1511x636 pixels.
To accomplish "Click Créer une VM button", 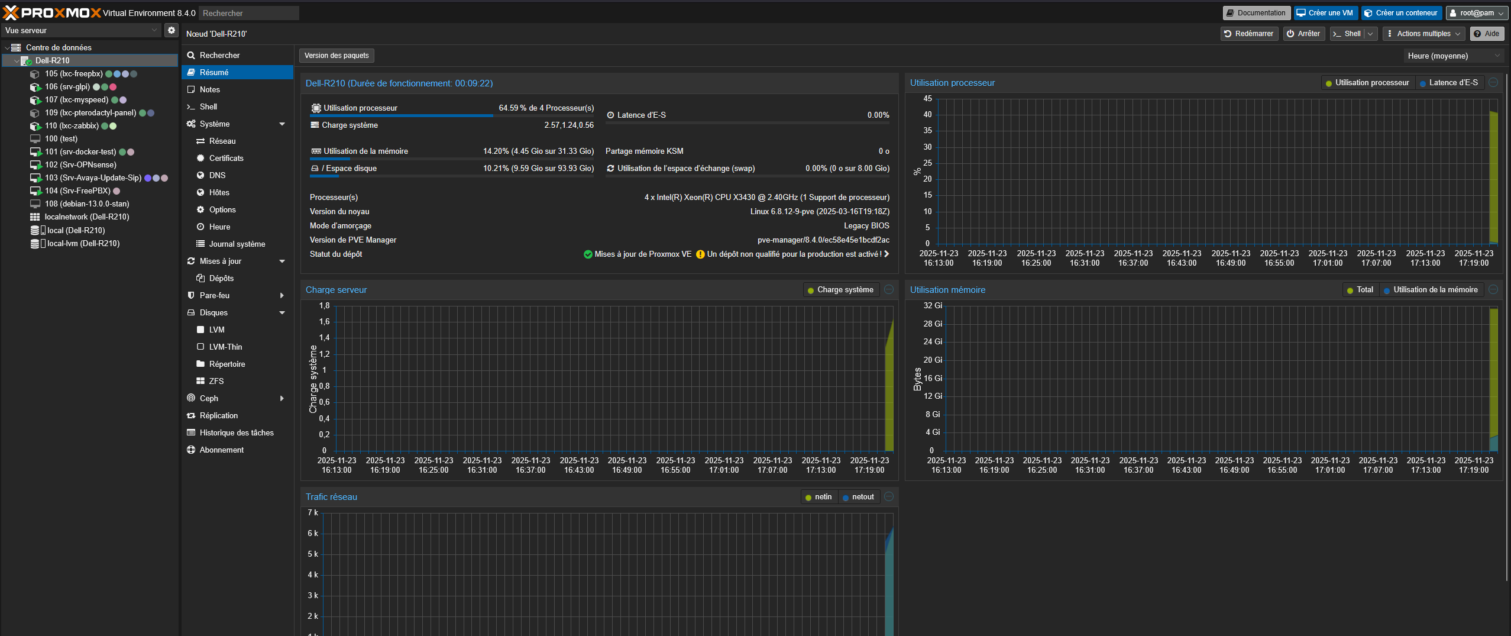I will pyautogui.click(x=1325, y=13).
